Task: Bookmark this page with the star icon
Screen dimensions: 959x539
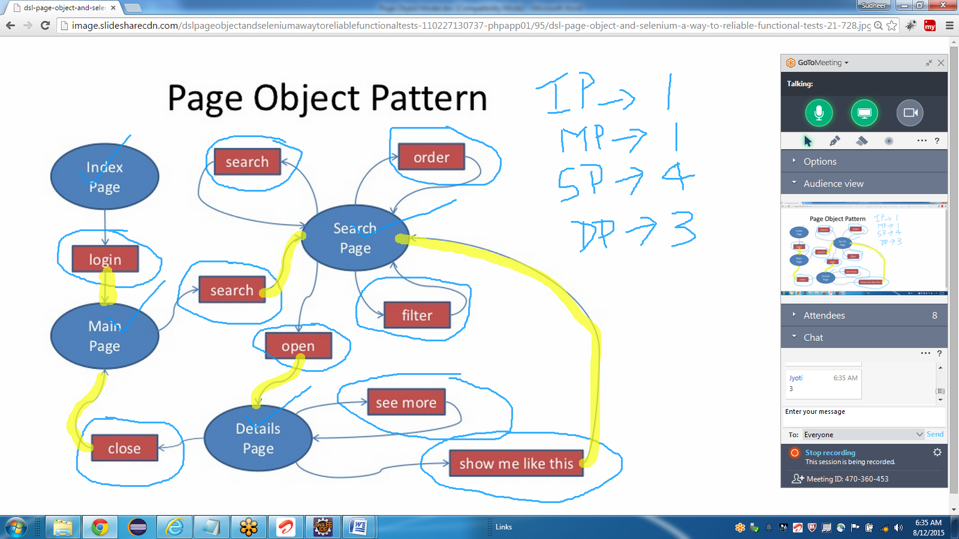Action: 892,25
